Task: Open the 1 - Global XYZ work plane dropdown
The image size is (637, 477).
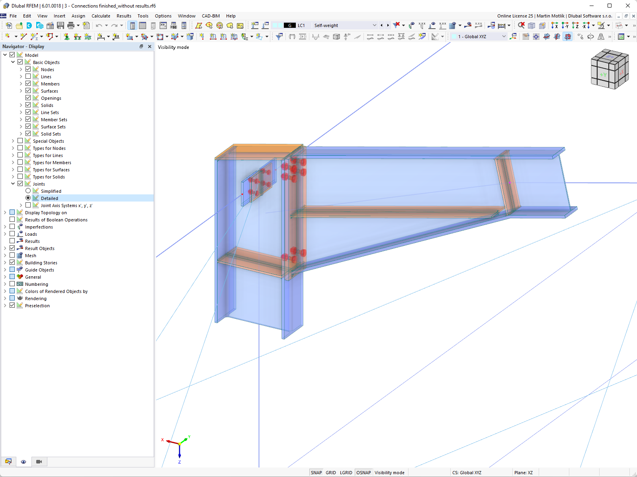Action: point(504,36)
